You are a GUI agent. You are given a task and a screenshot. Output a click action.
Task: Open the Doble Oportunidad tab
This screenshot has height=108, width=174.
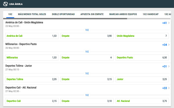[63, 14]
